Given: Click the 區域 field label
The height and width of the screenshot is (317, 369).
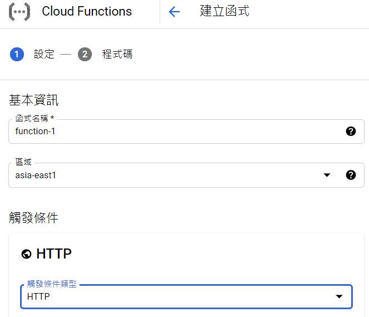Looking at the screenshot, I should pos(23,162).
